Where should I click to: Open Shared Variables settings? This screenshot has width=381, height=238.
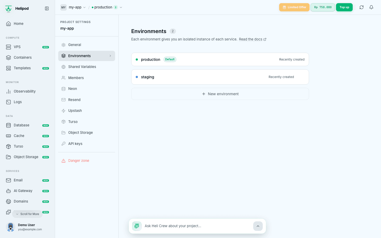87,67
